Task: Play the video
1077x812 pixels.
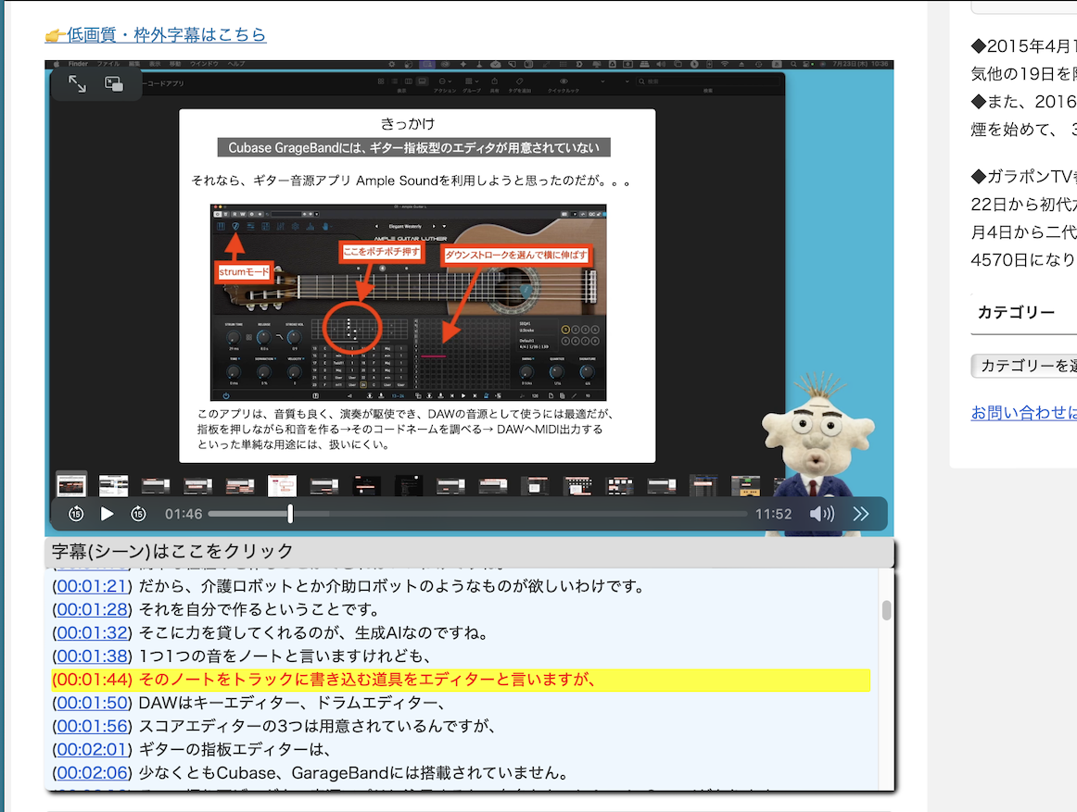Action: coord(108,514)
